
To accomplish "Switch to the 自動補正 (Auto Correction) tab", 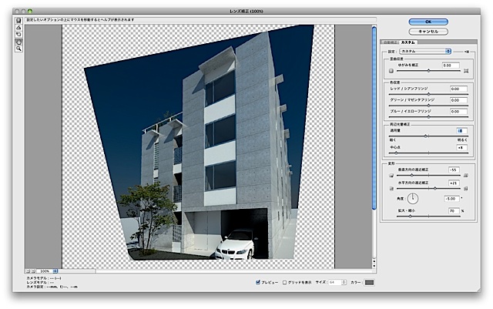I will pyautogui.click(x=389, y=41).
